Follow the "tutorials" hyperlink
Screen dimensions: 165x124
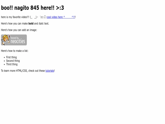click(50, 71)
